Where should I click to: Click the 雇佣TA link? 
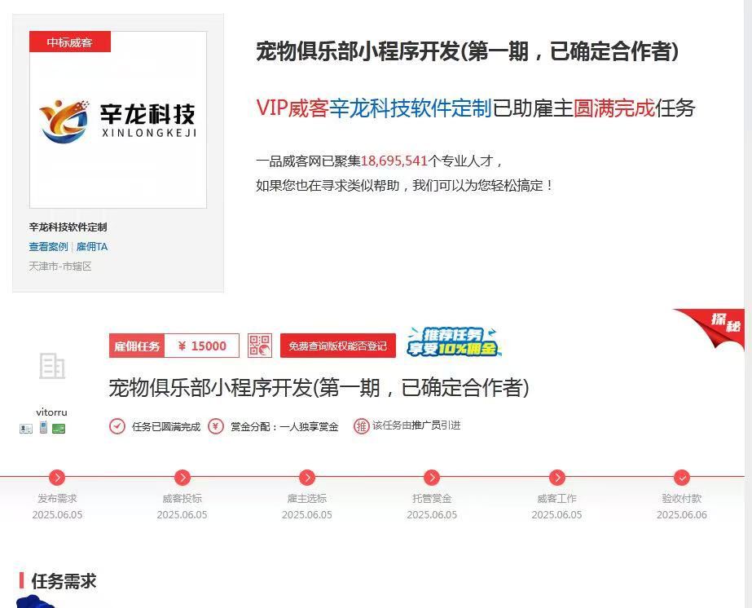[x=92, y=246]
